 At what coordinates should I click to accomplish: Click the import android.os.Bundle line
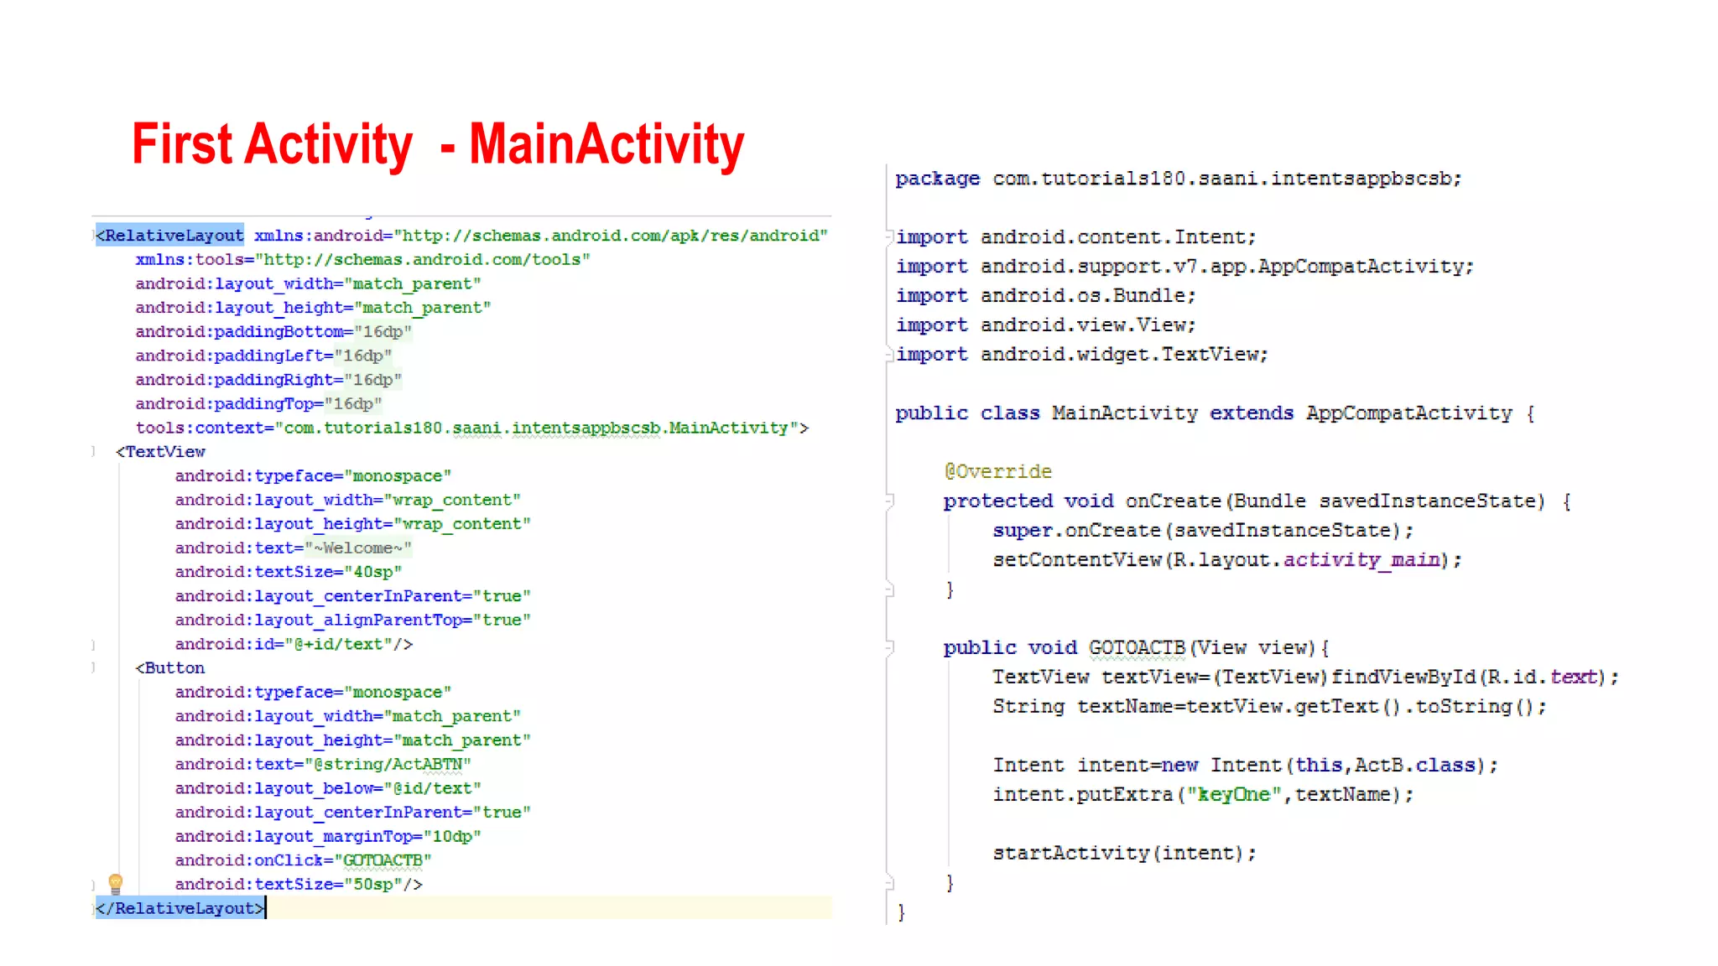click(x=1046, y=296)
